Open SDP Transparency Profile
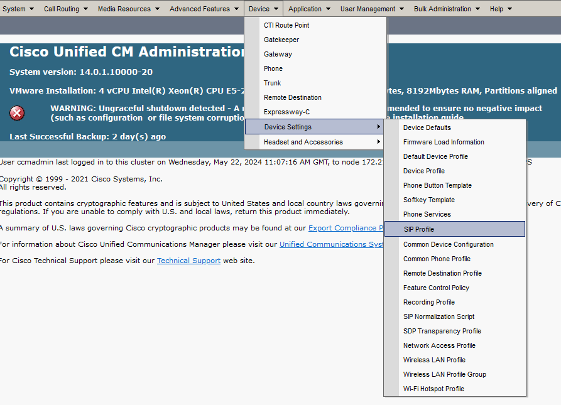Viewport: 561px width, 405px height. point(455,331)
